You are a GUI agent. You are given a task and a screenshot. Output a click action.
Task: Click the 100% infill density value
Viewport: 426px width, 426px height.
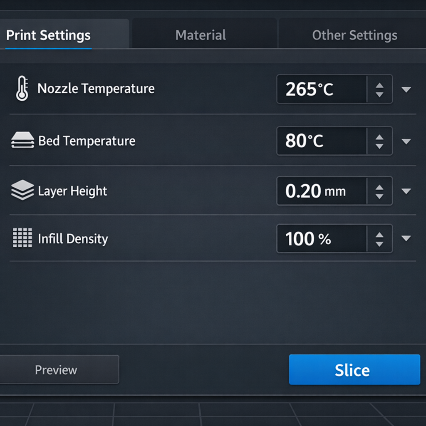click(320, 238)
